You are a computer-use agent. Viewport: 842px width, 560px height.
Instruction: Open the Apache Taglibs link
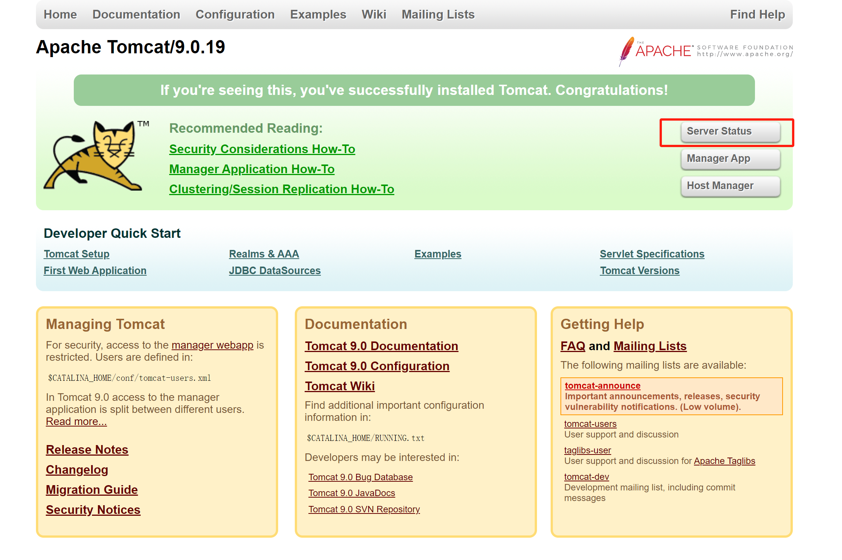724,461
